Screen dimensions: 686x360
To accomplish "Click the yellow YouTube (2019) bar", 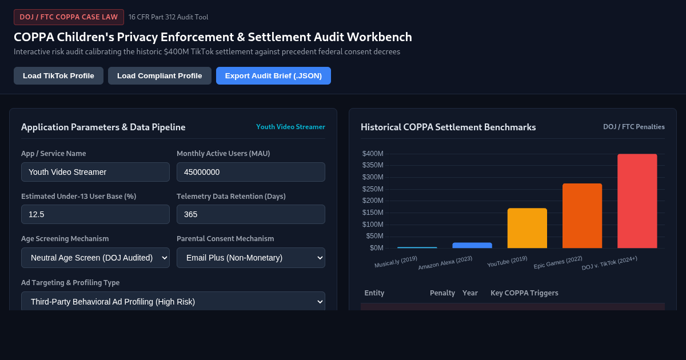I will tap(527, 228).
